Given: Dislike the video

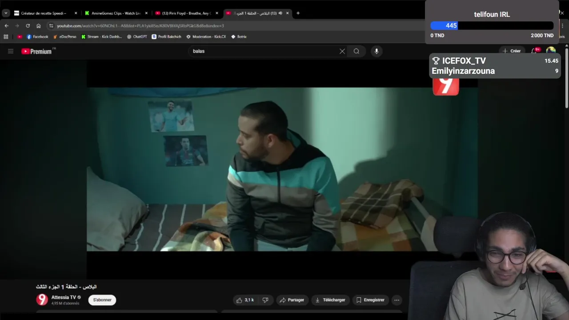Looking at the screenshot, I should point(265,300).
